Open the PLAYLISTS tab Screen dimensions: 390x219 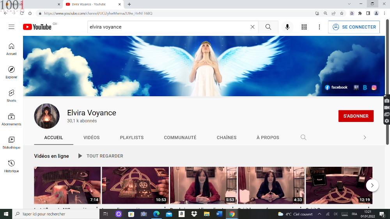point(132,138)
